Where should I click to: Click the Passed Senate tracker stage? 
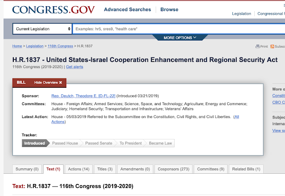(99, 143)
